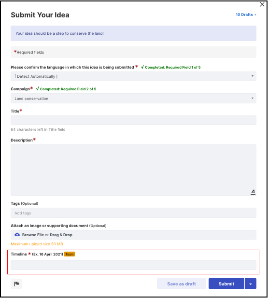This screenshot has width=268, height=298.
Task: Expand the Submit button arrow options
Action: [251, 284]
